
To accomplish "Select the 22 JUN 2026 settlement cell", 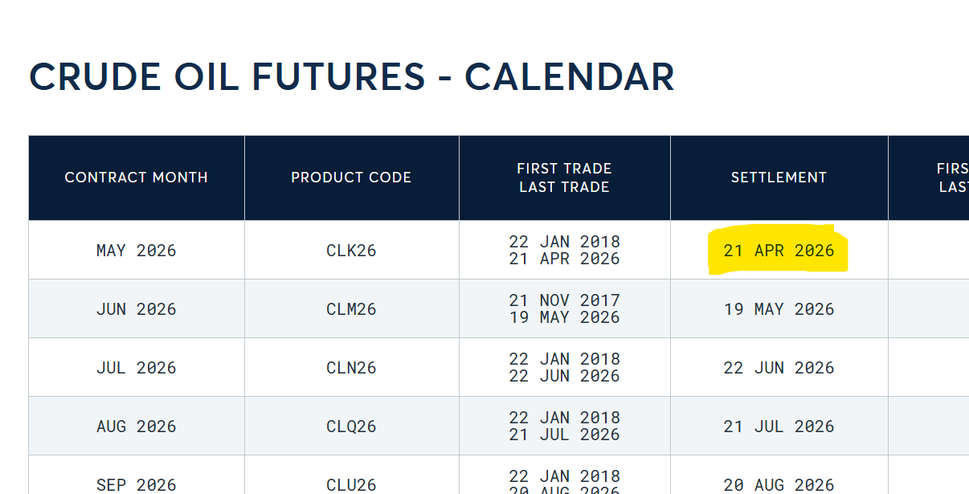I will (x=779, y=368).
